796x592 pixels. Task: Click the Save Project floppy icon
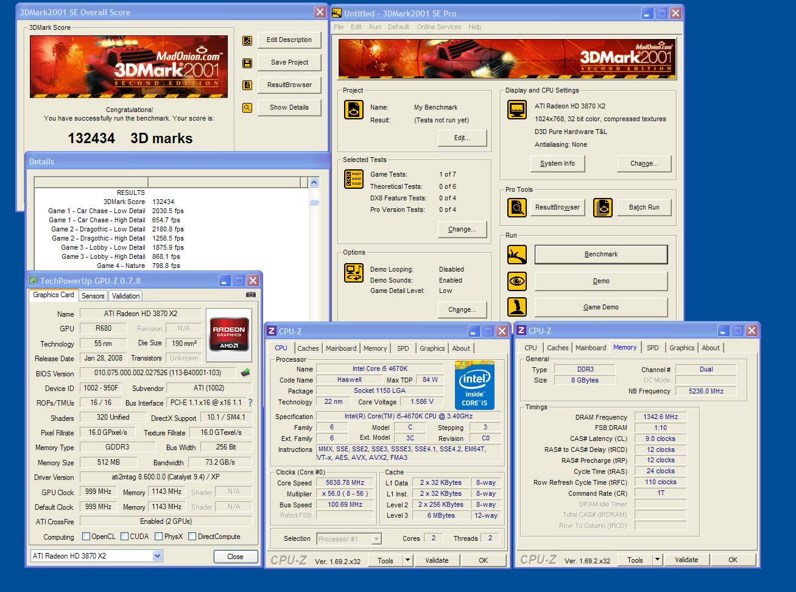247,63
